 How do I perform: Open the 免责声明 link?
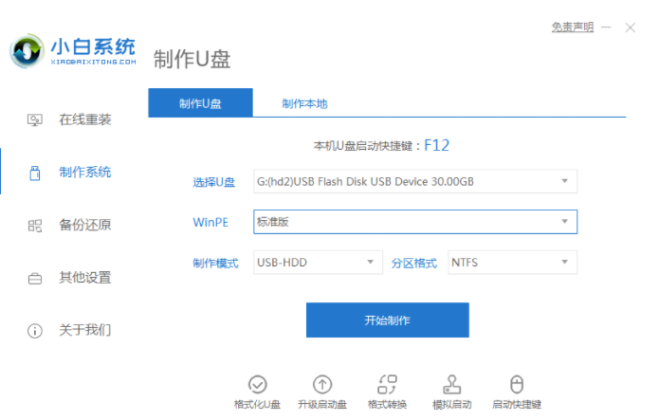572,27
